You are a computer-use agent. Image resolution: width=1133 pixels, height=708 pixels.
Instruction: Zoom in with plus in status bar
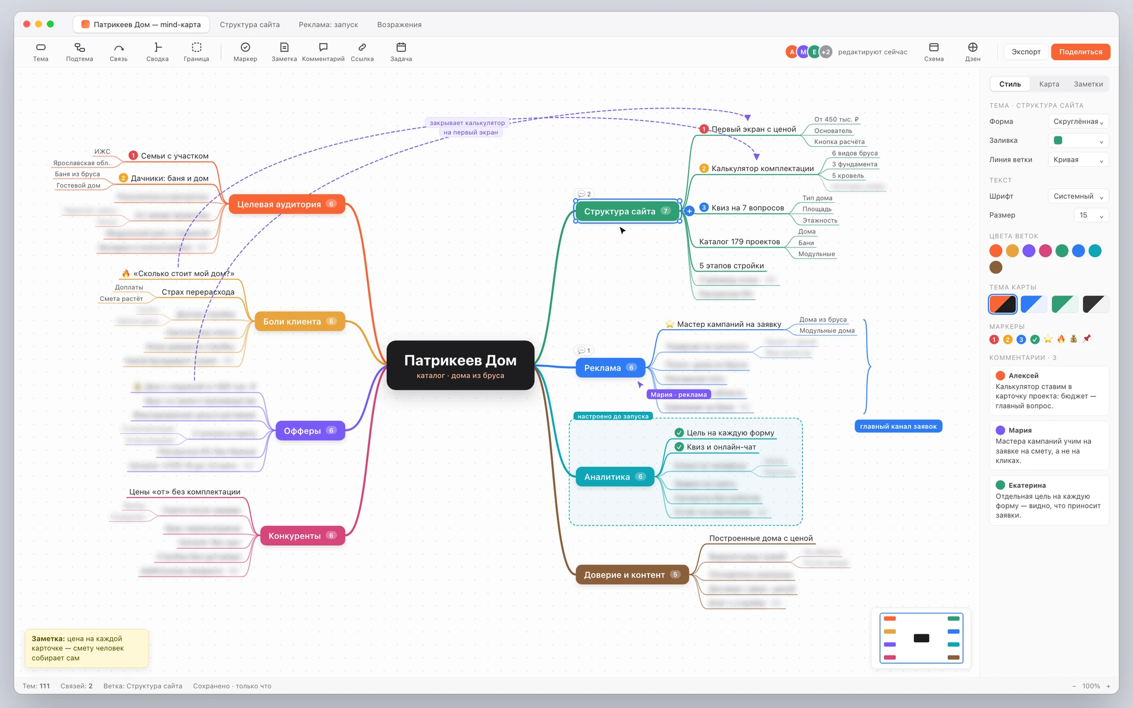click(1108, 686)
